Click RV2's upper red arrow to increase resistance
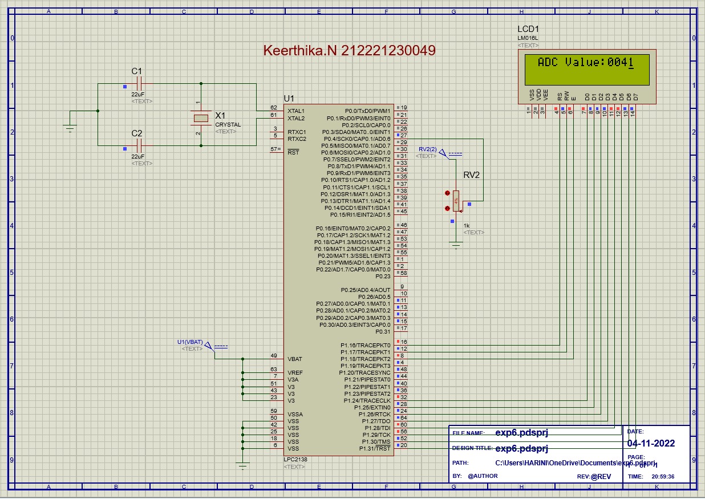 pyautogui.click(x=447, y=193)
